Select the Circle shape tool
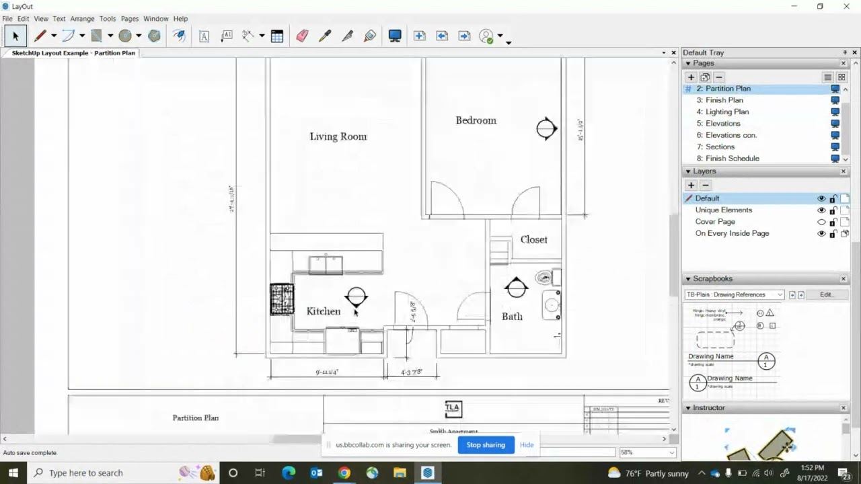Image resolution: width=861 pixels, height=484 pixels. pyautogui.click(x=125, y=36)
